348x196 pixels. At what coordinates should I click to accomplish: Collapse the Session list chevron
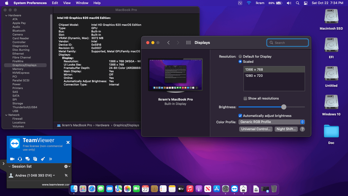tap(10, 166)
